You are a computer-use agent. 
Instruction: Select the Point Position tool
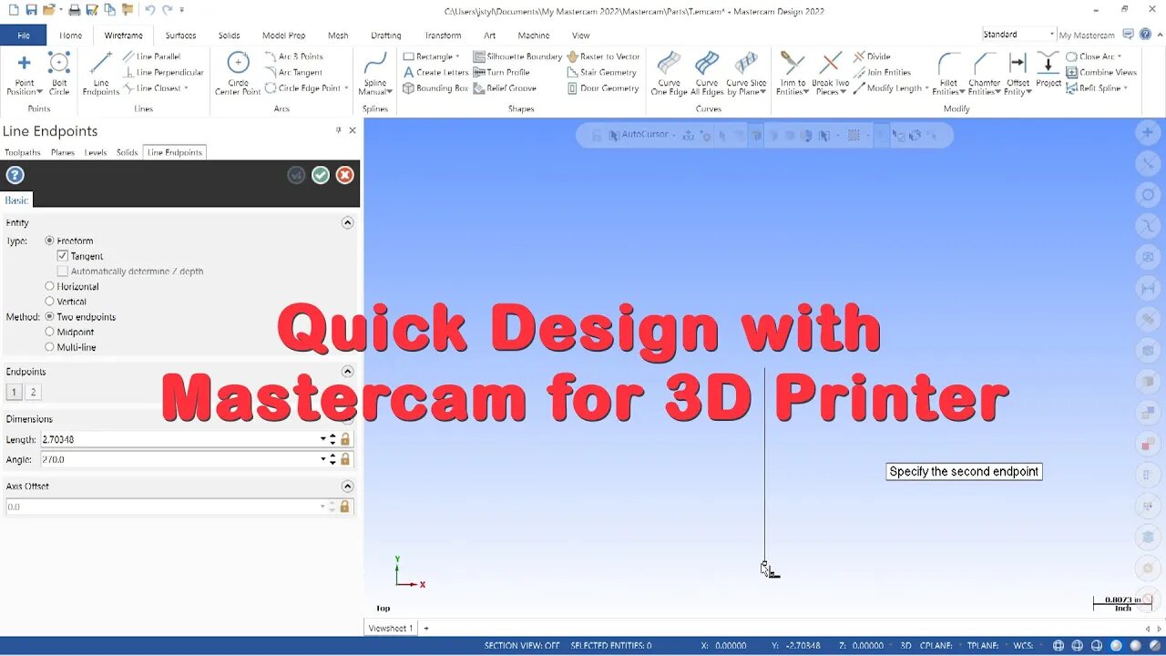[x=25, y=73]
